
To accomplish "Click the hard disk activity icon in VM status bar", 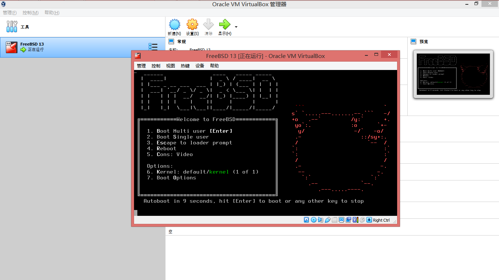I will point(306,219).
